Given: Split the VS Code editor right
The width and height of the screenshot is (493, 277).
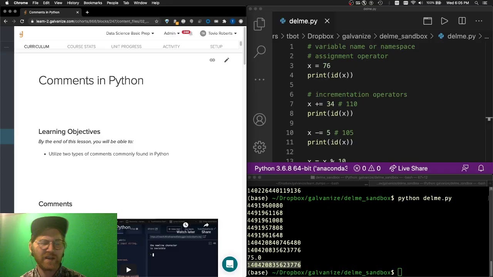Looking at the screenshot, I should tap(462, 21).
